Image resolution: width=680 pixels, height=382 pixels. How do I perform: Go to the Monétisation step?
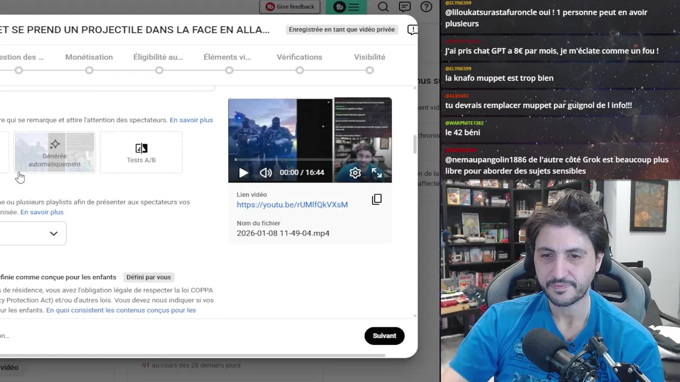(x=89, y=57)
